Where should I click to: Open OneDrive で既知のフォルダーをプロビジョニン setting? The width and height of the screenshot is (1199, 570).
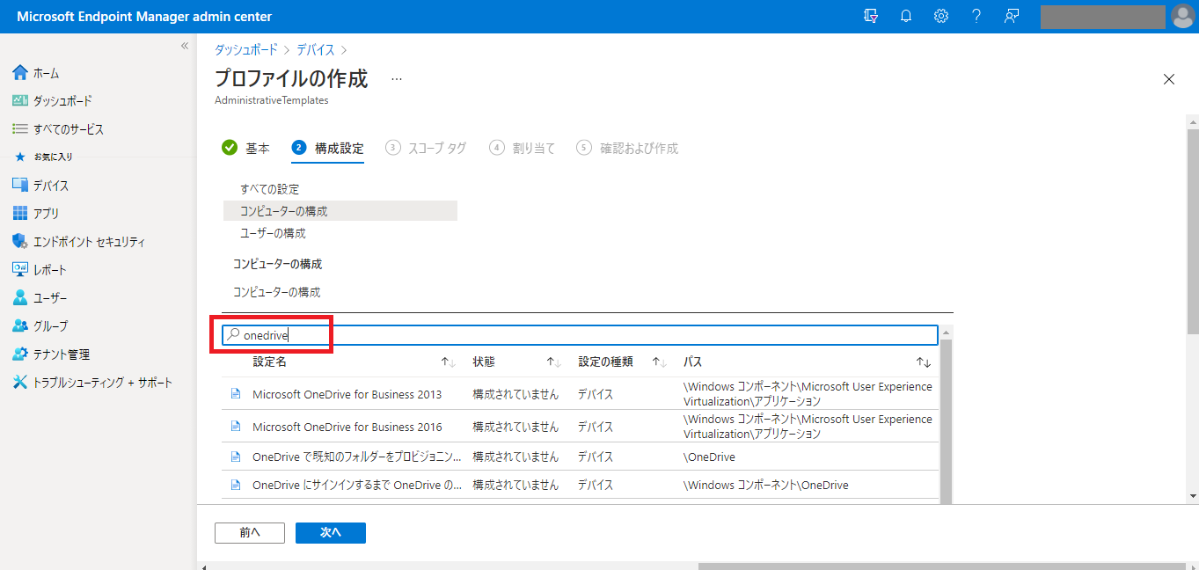[x=357, y=457]
